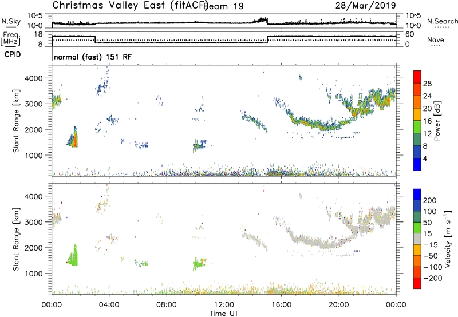This screenshot has height=317, width=458.
Task: Click the blue bottom of the Power color bar
Action: click(417, 164)
